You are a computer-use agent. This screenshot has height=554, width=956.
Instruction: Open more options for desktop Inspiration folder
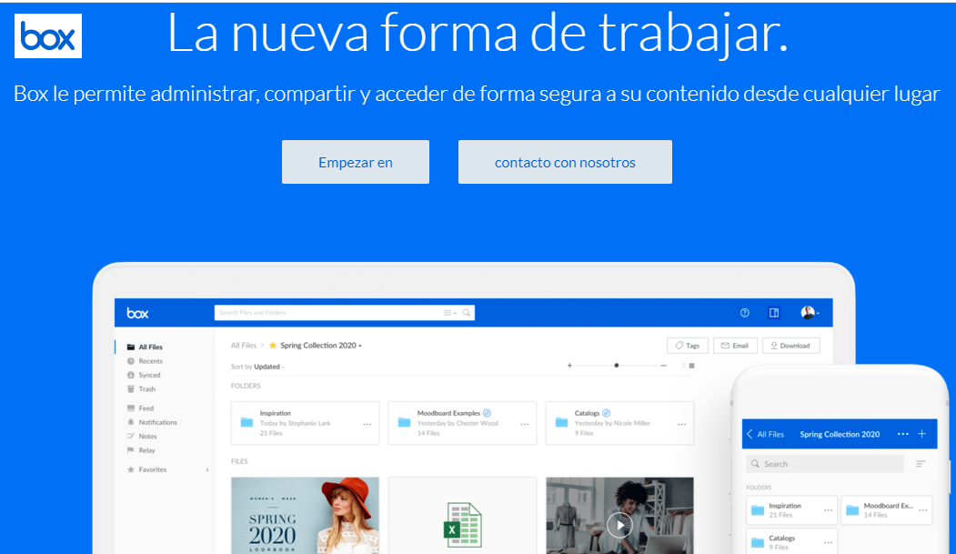(367, 424)
